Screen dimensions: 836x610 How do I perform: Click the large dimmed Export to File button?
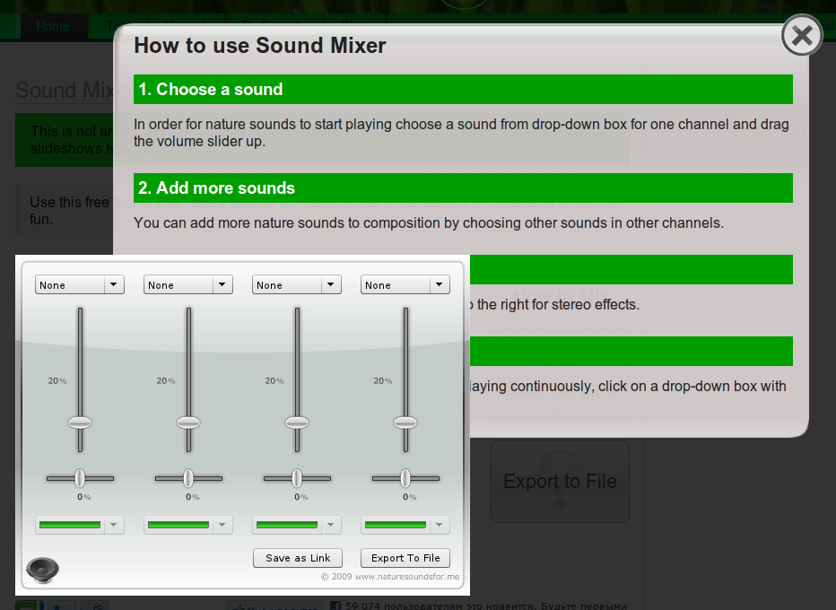coord(560,482)
